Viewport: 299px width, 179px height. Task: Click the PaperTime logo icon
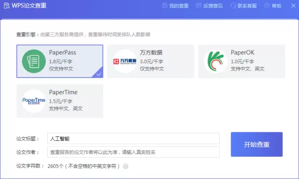pos(34,101)
